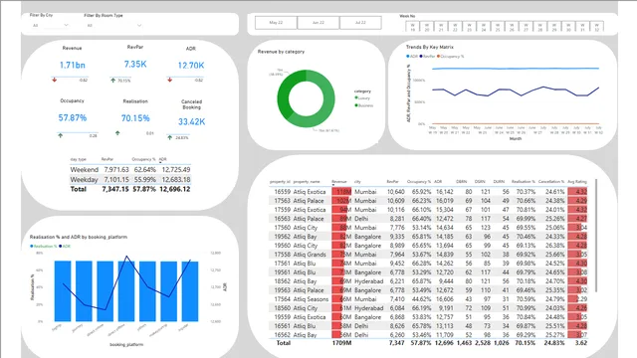Click the first blue bar in booking platform chart

(63, 291)
